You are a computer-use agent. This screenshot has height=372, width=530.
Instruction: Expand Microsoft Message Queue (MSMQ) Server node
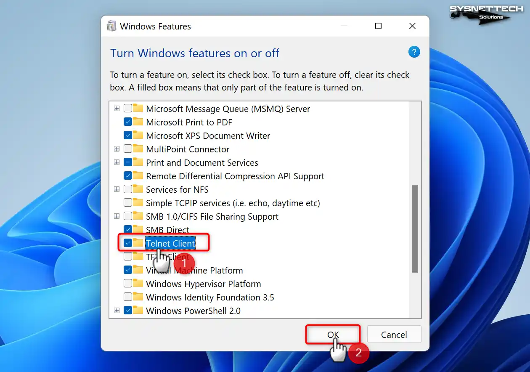pyautogui.click(x=117, y=109)
